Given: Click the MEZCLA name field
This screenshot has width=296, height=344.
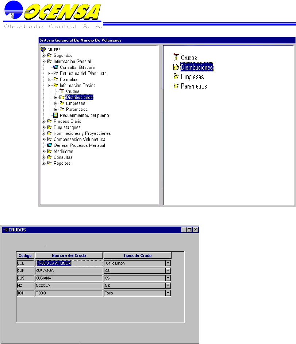Looking at the screenshot, I should tap(69, 285).
